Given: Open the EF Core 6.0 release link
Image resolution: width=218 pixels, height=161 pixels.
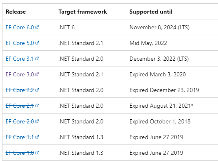Looking at the screenshot, I should pos(20,27).
